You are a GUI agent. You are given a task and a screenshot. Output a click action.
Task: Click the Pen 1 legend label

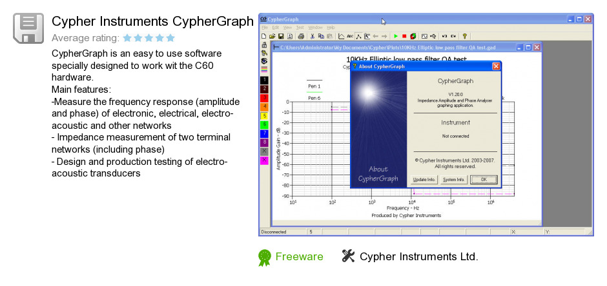tap(314, 86)
